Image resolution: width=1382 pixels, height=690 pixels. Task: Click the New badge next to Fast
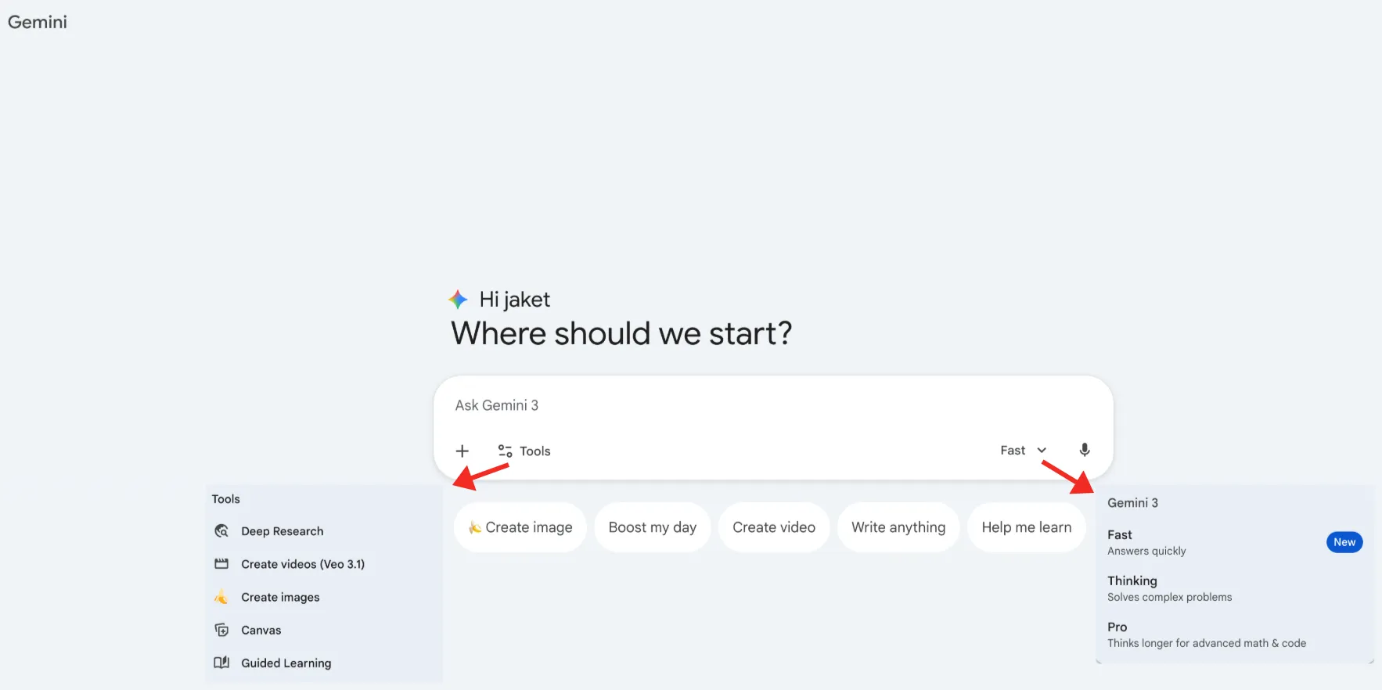[1344, 541]
